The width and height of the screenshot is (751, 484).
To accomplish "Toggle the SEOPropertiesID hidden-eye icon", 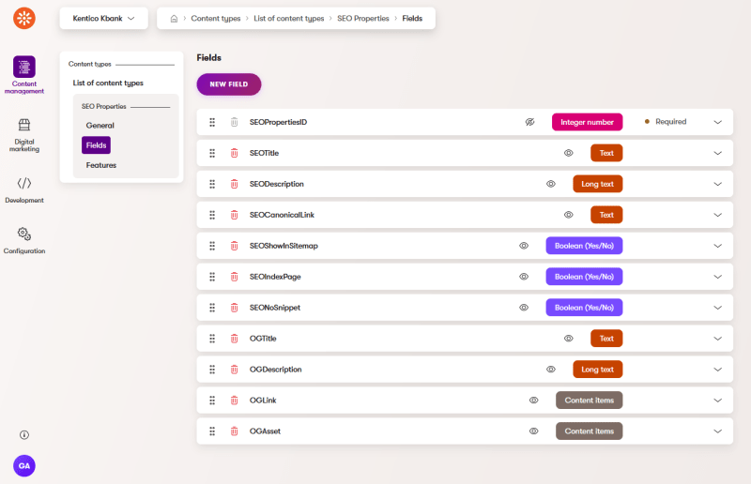I will (529, 122).
